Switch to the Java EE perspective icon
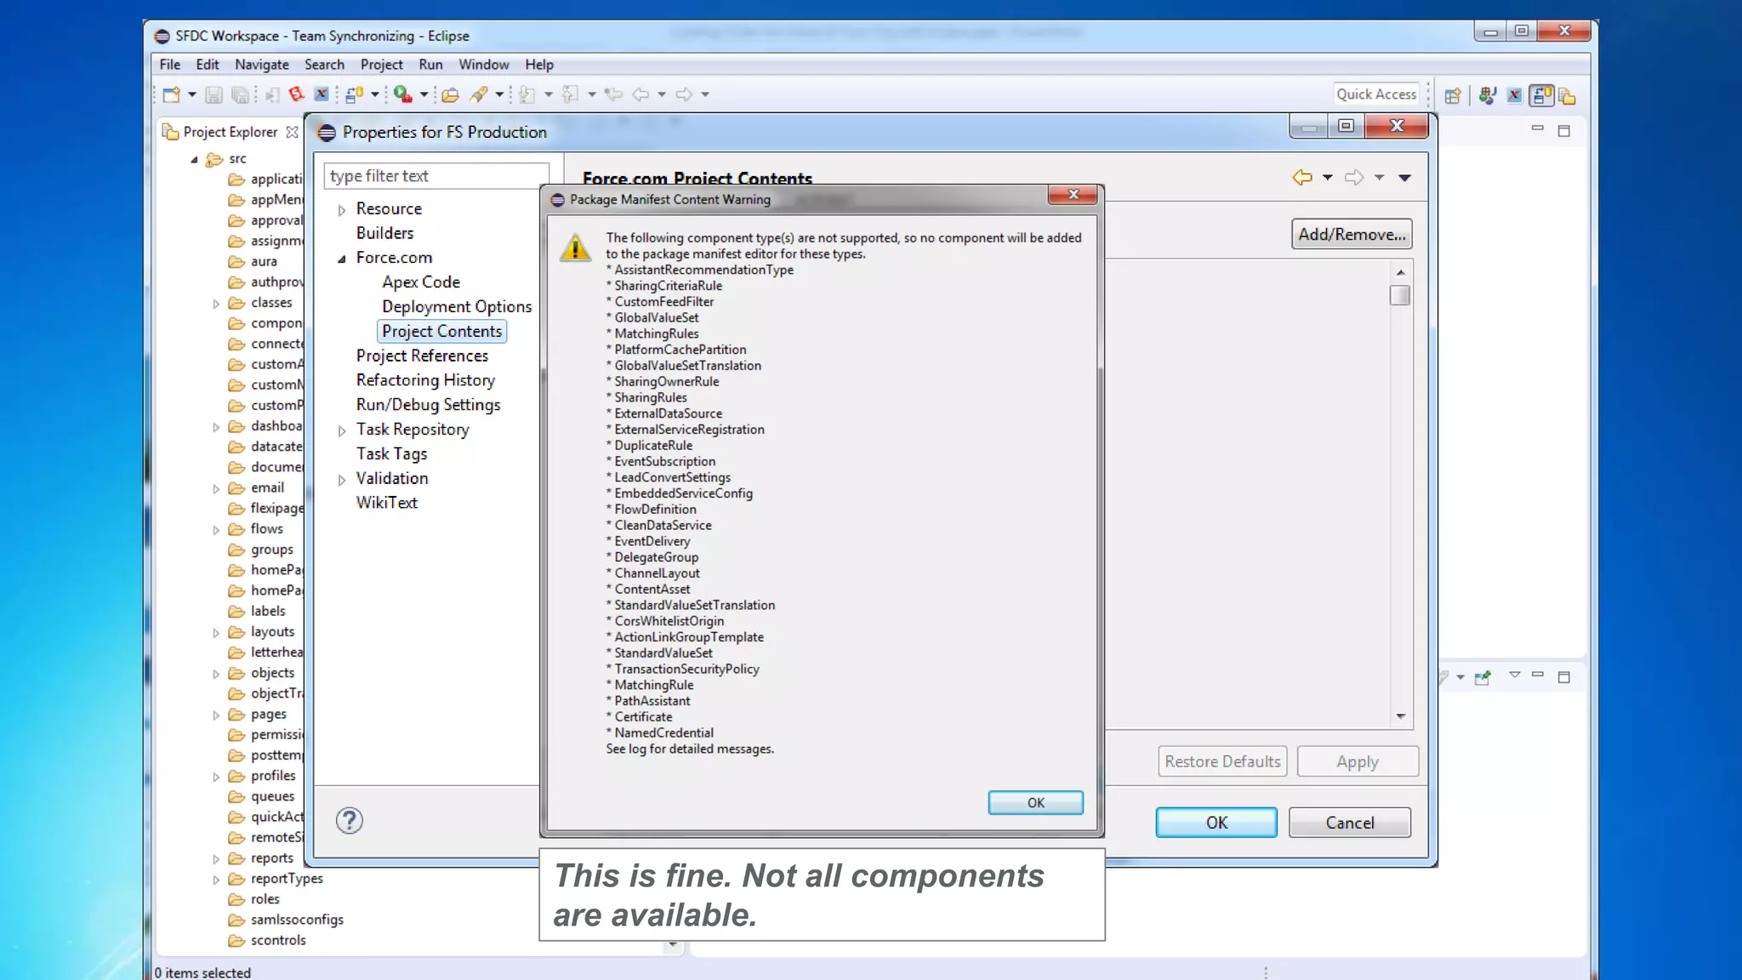 click(1488, 95)
